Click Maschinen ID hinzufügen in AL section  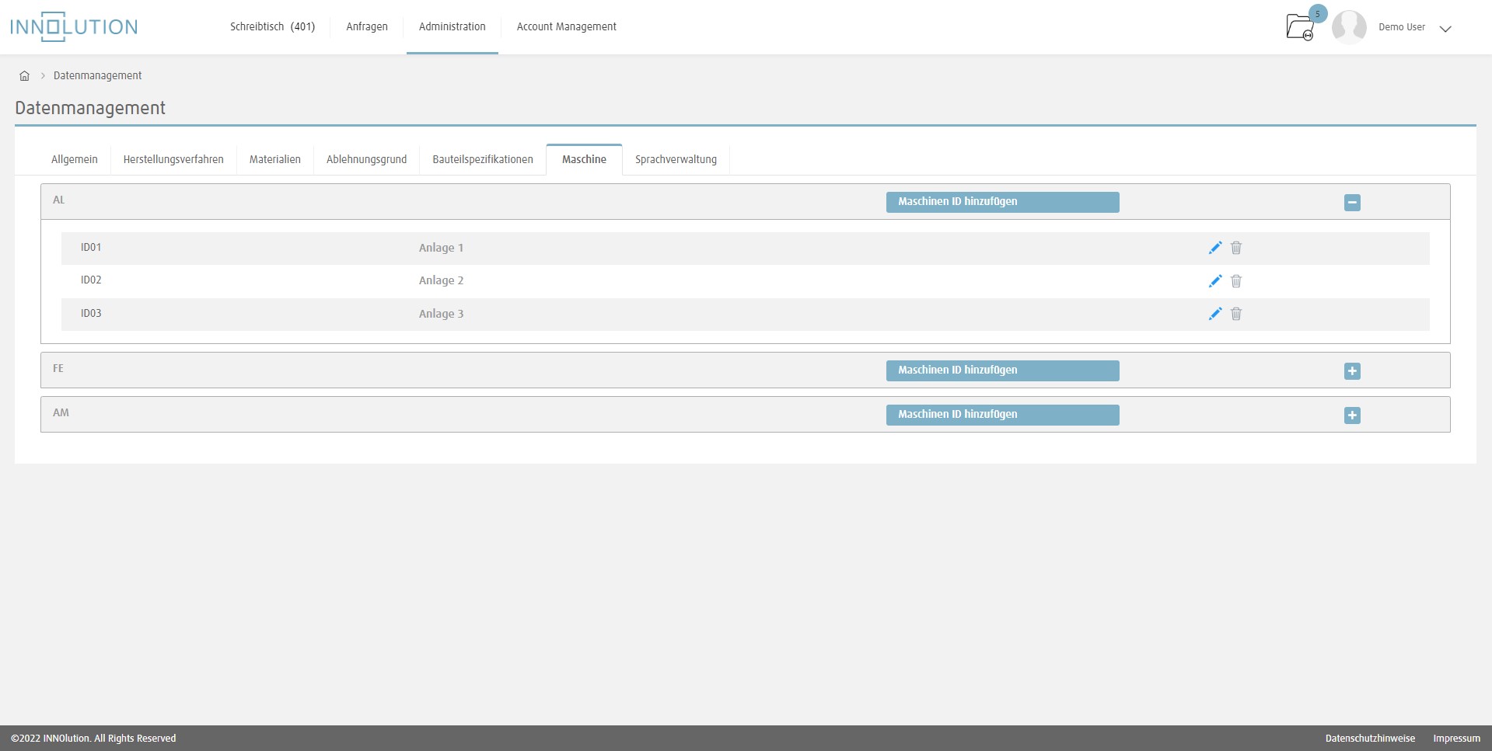pyautogui.click(x=1002, y=201)
